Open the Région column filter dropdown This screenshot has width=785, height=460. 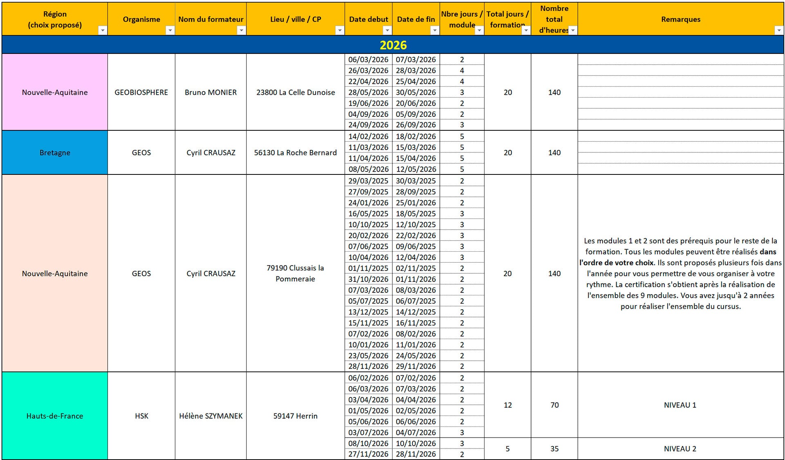point(103,30)
